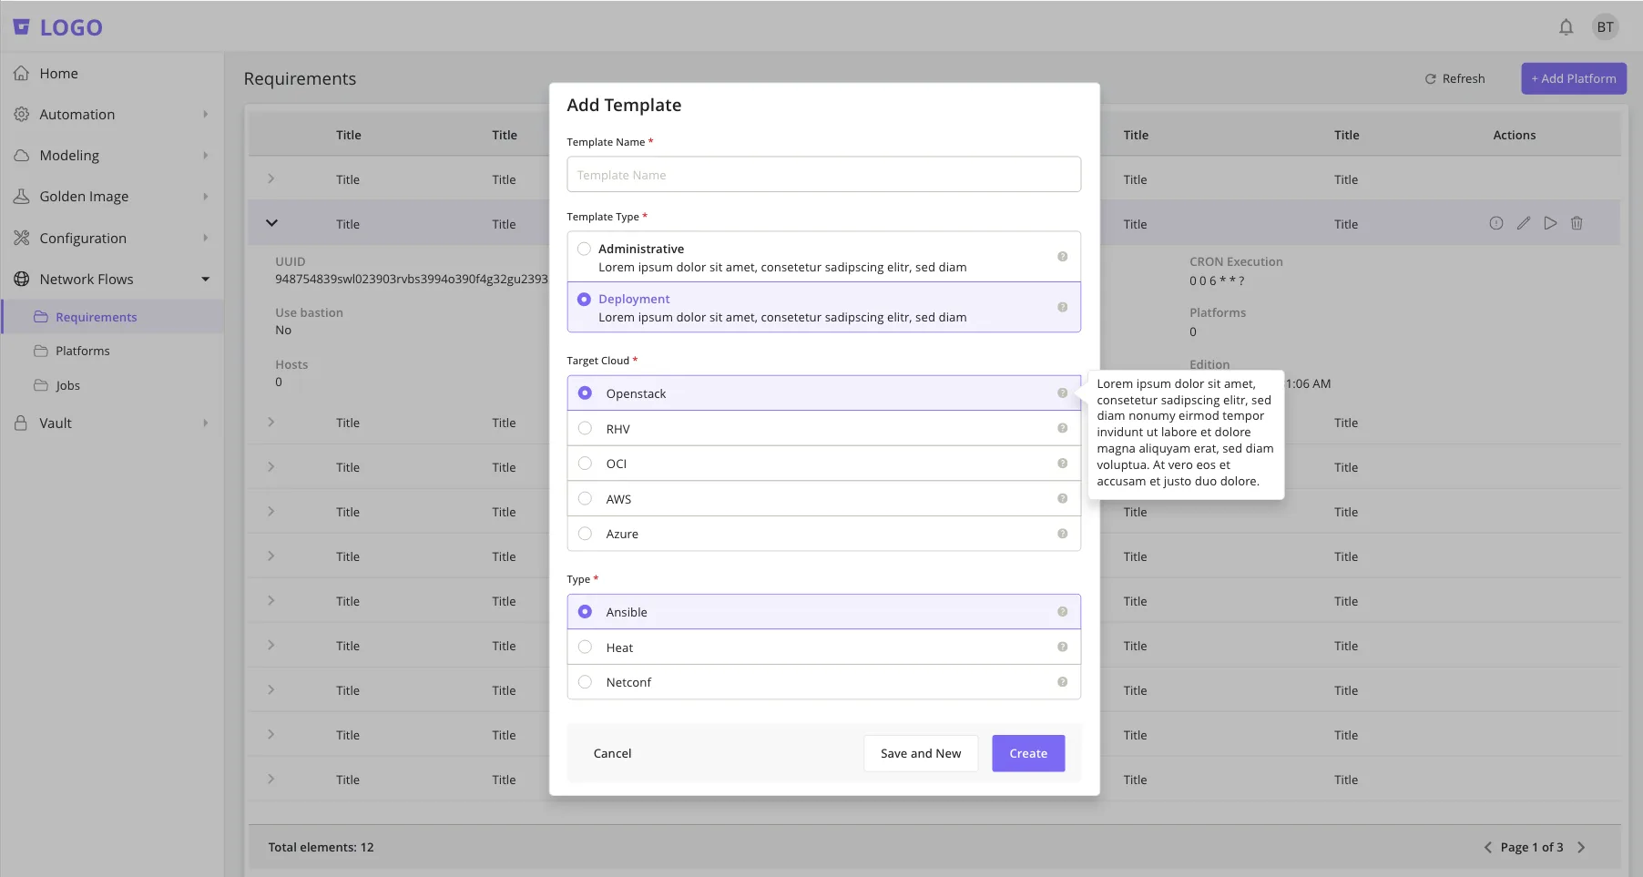
Task: Click the Save and New button
Action: click(x=921, y=753)
